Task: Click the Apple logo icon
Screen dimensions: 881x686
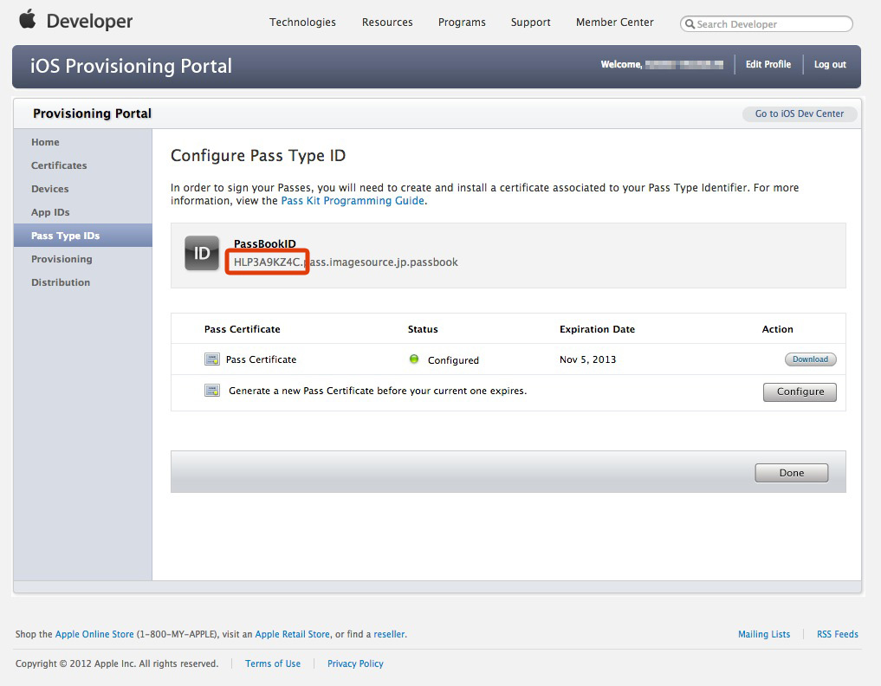Action: 28,18
